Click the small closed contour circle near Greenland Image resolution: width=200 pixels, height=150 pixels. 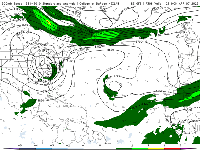pyautogui.click(x=106, y=22)
